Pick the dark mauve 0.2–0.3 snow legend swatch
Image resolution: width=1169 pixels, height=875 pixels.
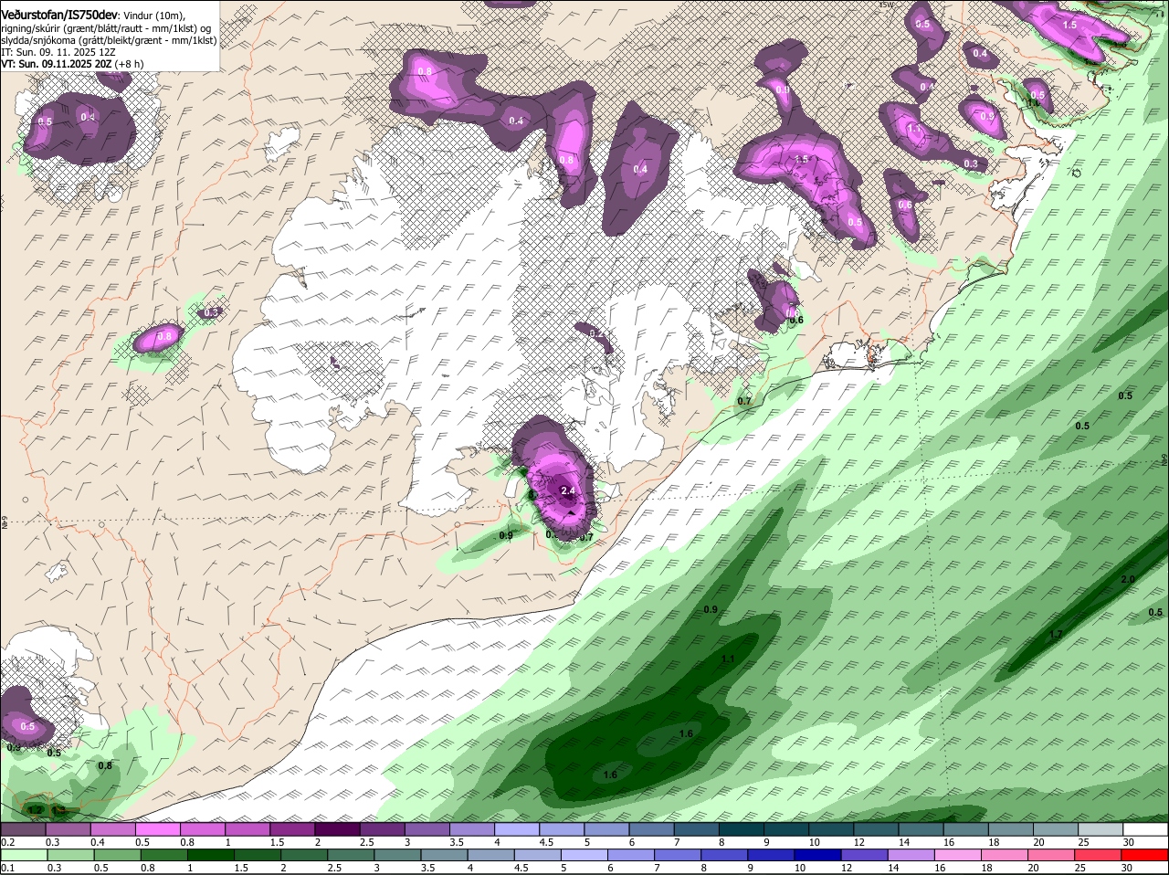(25, 829)
